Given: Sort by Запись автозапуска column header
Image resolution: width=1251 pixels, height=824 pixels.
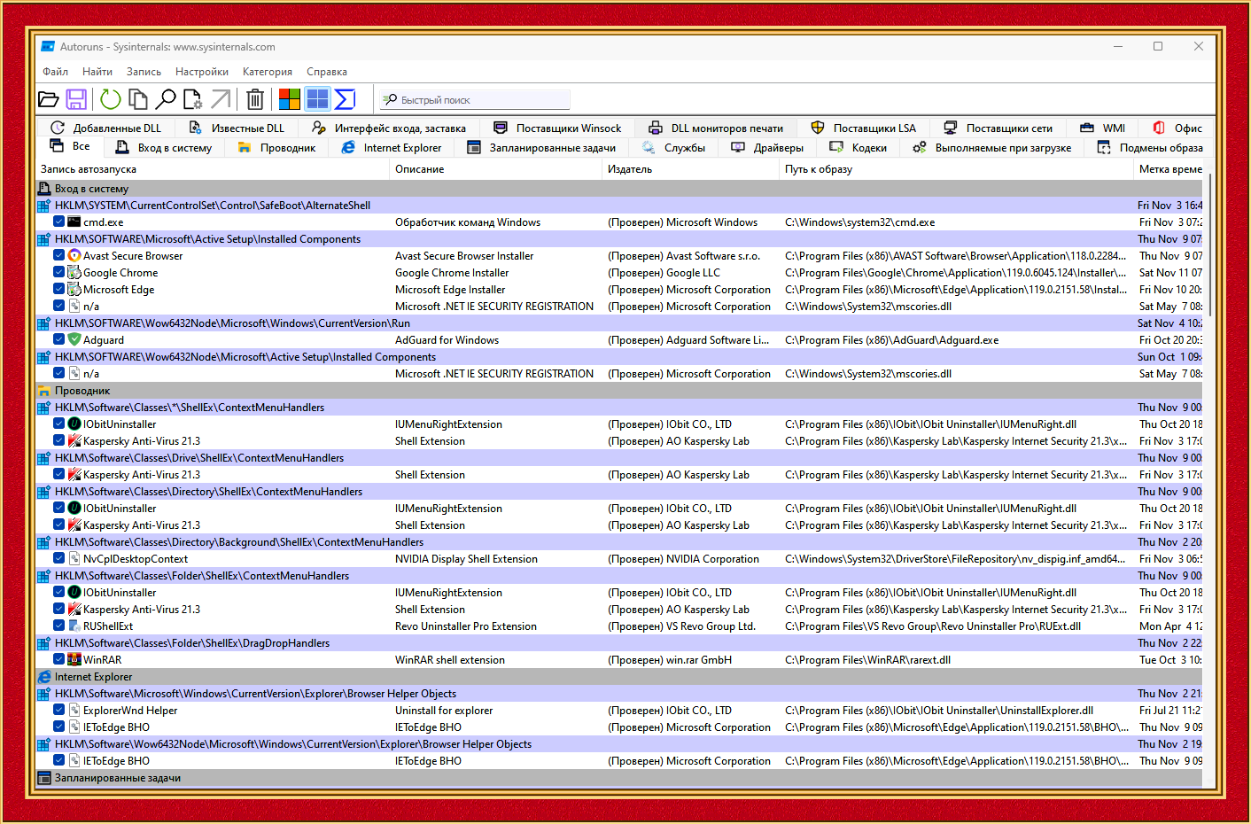Looking at the screenshot, I should pyautogui.click(x=213, y=169).
